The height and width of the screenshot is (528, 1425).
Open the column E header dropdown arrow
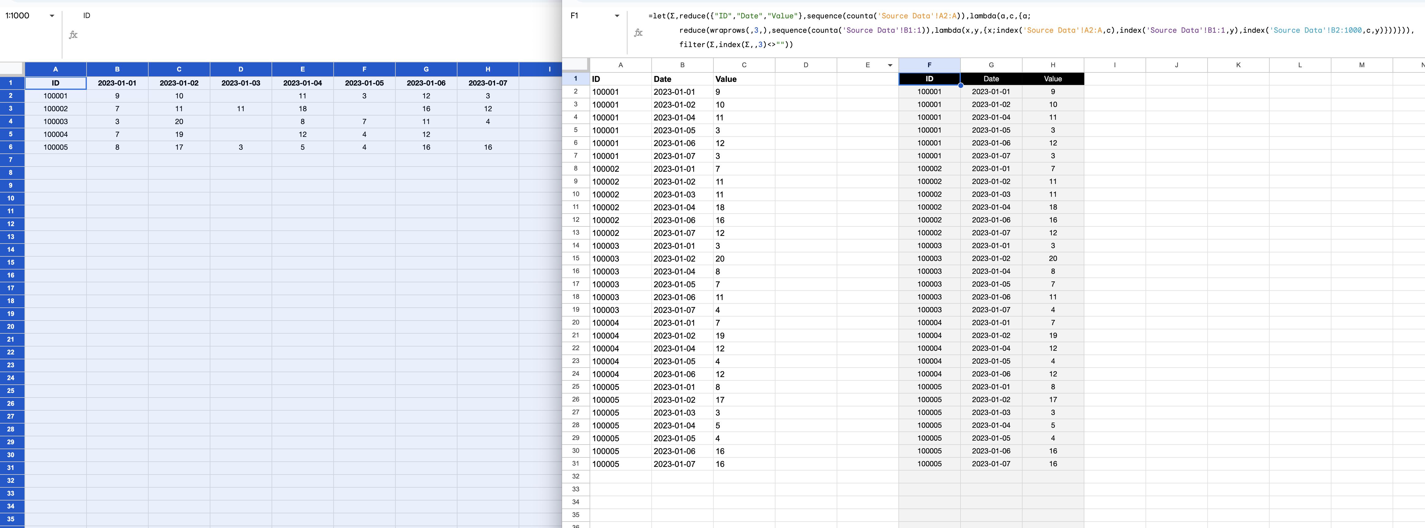pos(890,65)
